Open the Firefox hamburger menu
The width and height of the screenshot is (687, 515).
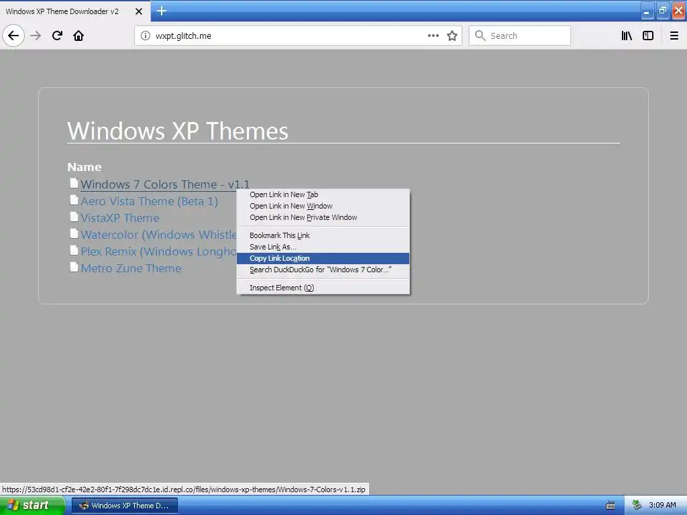(x=674, y=36)
